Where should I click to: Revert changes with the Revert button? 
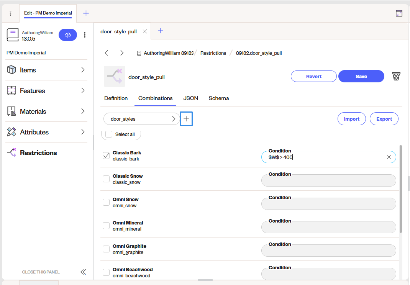(x=313, y=76)
